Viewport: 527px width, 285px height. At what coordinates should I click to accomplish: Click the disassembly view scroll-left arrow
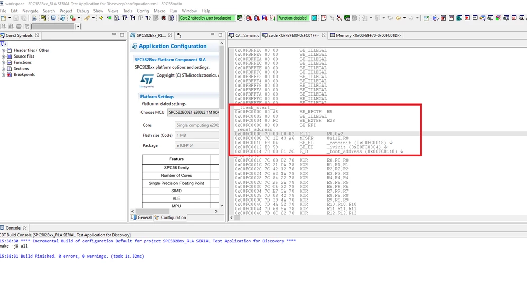click(231, 218)
